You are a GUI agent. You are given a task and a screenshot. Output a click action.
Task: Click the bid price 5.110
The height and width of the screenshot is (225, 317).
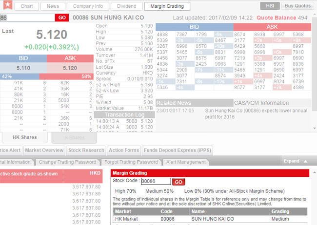tap(23, 68)
